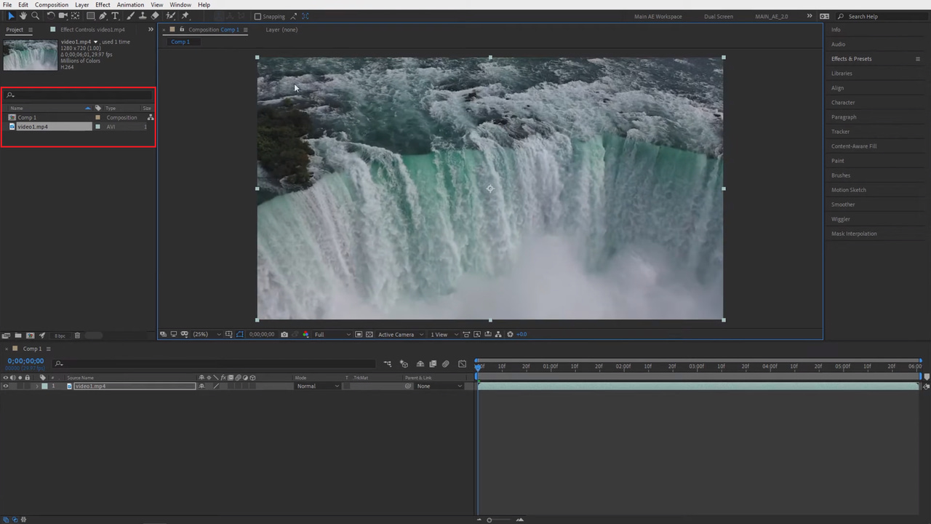Select the Rectangle shape tool
The width and height of the screenshot is (931, 524).
tap(91, 16)
